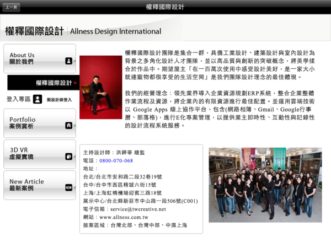Click the NEW badge icon on New Article
This screenshot has width=331, height=248.
[x=68, y=187]
